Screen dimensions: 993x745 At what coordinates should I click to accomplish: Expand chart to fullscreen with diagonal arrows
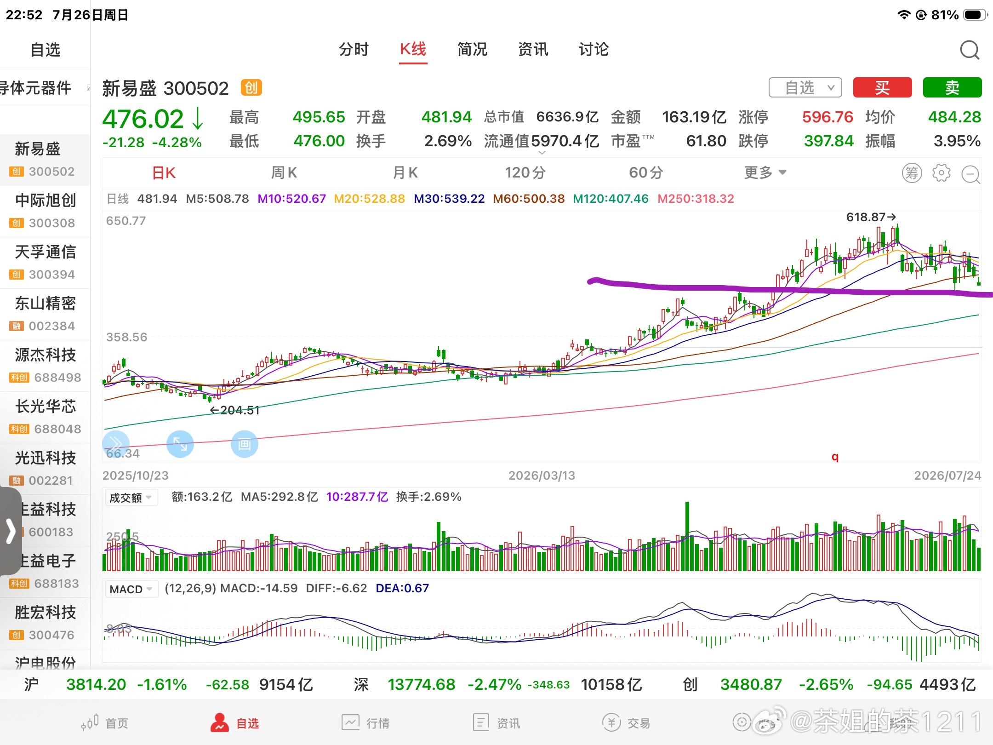coord(180,444)
